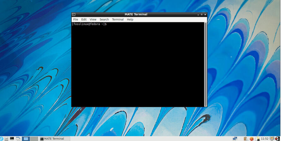Switch to the first workspace
281x141 pixels.
pos(26,138)
